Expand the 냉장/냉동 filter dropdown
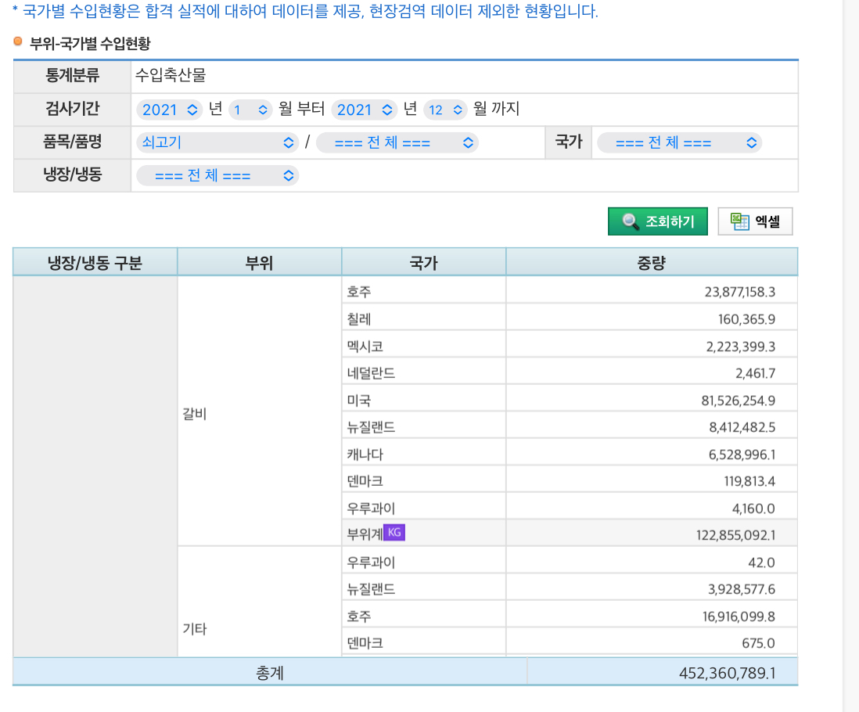Screen dimensions: 859x712 pos(217,175)
